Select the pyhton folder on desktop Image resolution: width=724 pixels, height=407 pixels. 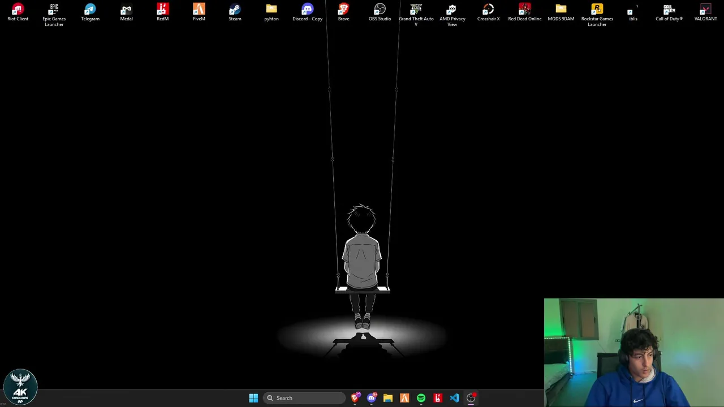[x=271, y=13]
